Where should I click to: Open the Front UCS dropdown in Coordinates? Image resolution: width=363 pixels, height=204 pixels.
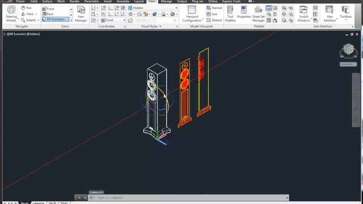coord(113,20)
